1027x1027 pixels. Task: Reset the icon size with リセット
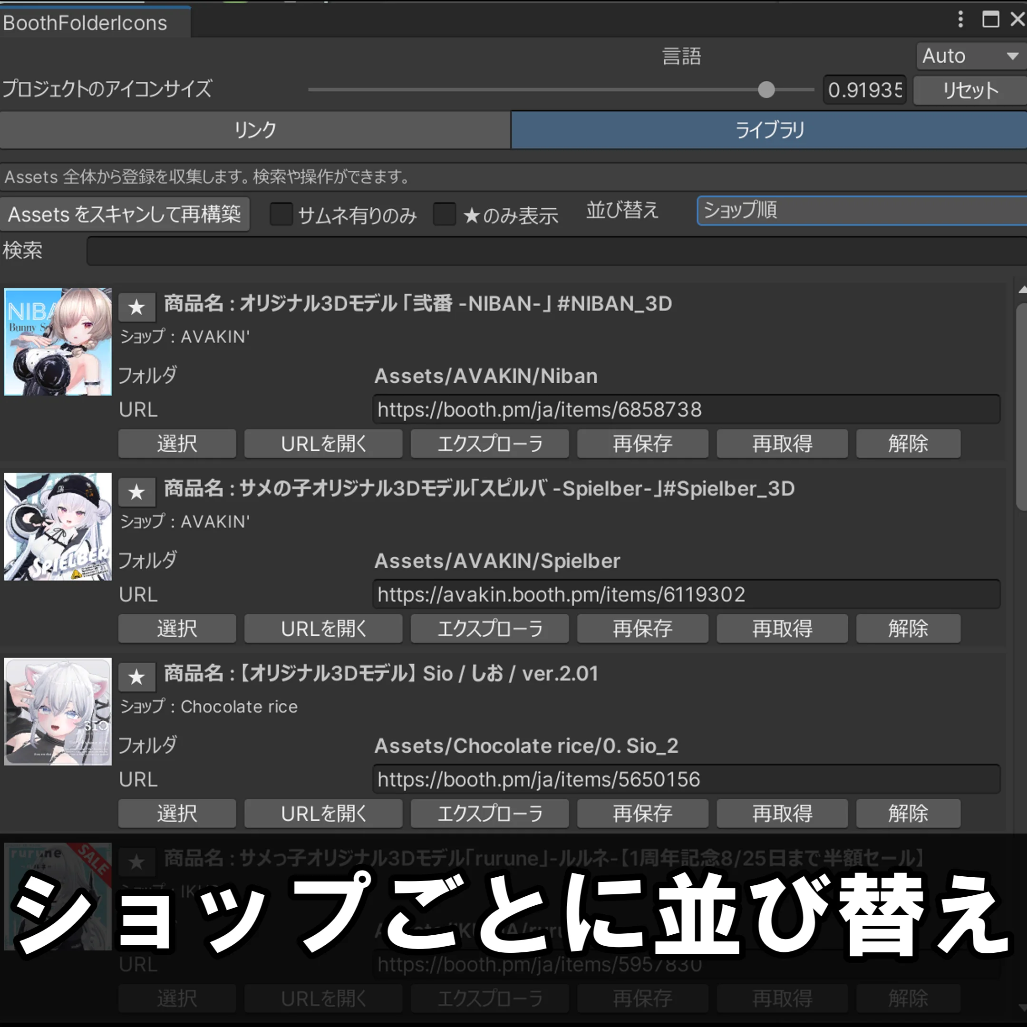coord(969,90)
